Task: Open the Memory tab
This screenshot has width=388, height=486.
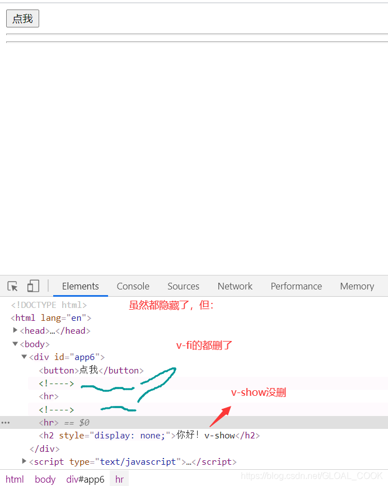Action: [357, 286]
